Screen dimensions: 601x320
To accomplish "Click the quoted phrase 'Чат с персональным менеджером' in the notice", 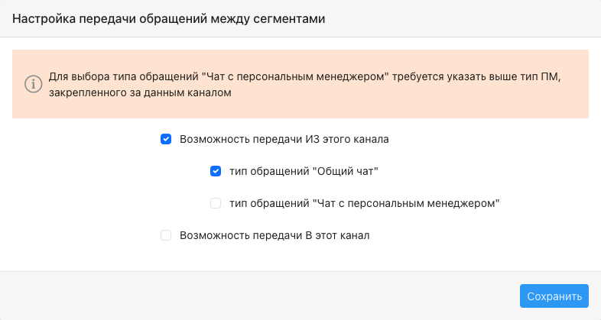I will point(295,76).
